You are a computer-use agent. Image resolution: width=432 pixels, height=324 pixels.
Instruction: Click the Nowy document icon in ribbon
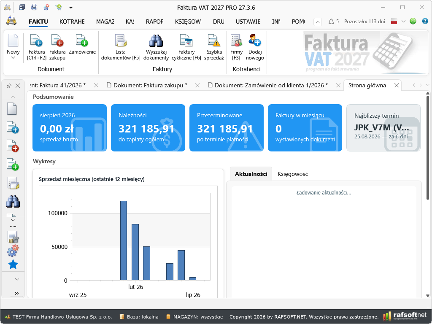click(x=13, y=40)
